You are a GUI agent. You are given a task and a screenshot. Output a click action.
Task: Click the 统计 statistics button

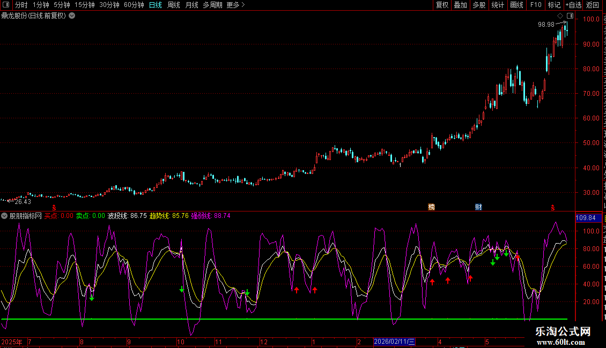[498, 5]
